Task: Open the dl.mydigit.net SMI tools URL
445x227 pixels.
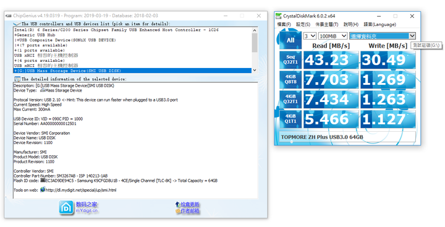Action: [81, 190]
